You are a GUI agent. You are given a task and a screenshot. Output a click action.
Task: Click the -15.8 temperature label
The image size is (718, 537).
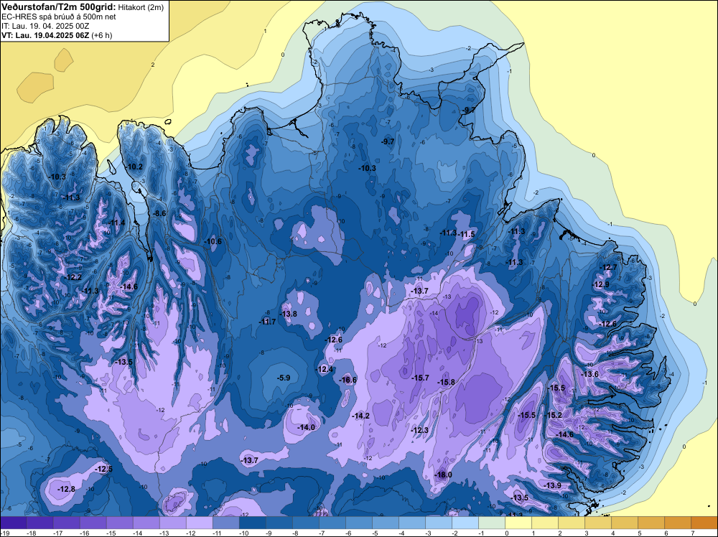(446, 382)
